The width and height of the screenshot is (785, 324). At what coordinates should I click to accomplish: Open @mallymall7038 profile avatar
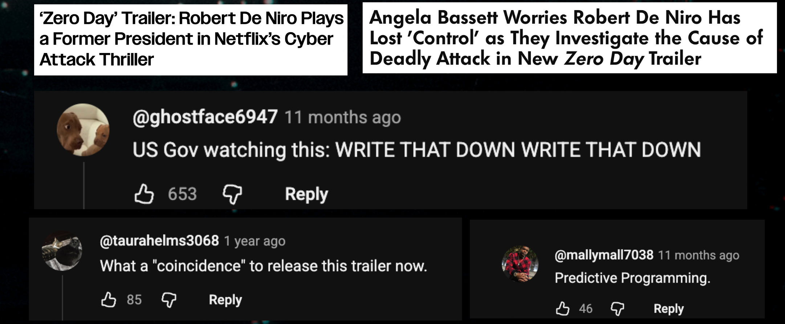point(520,264)
